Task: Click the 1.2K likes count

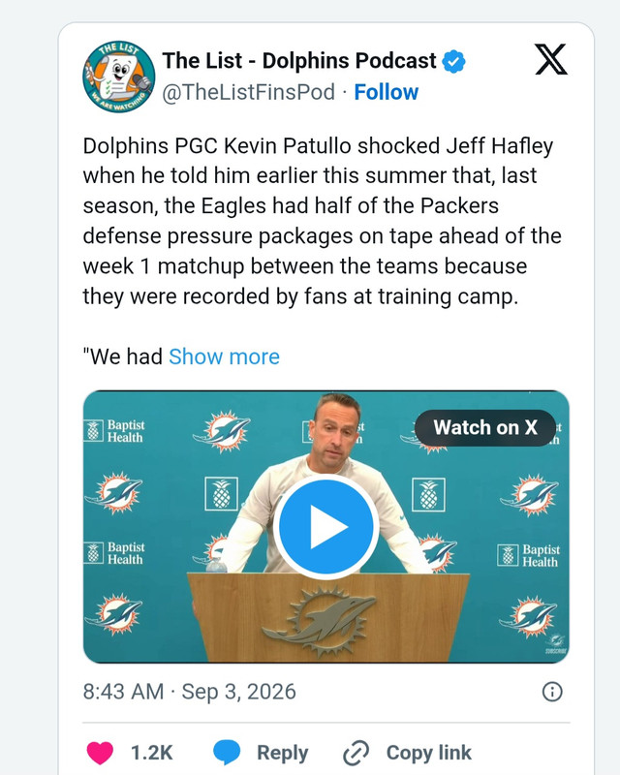Action: [152, 753]
